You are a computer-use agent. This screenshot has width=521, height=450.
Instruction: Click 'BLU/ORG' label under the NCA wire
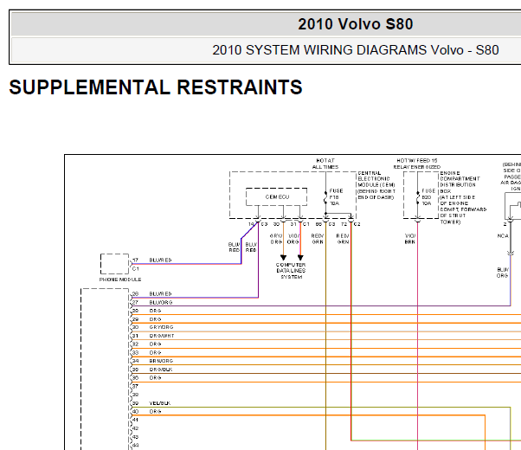[502, 273]
